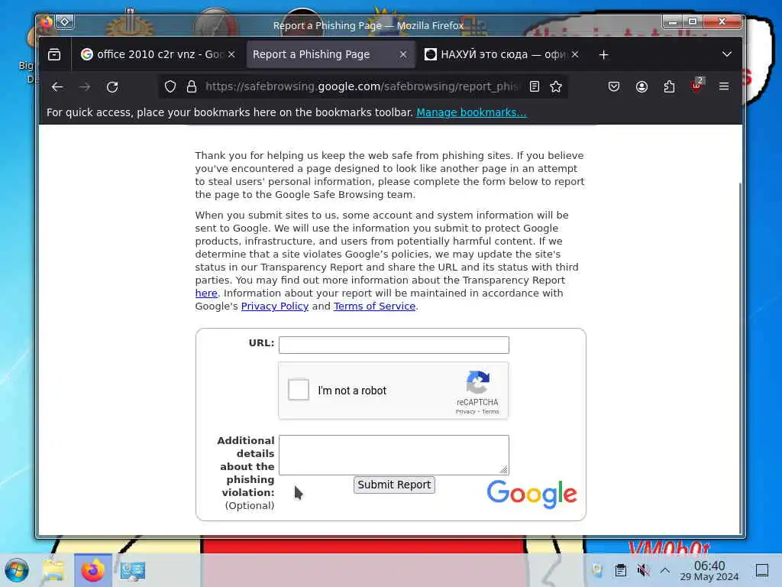Click the pin window icon in title bar
Viewport: 782px width, 587px height.
click(65, 21)
